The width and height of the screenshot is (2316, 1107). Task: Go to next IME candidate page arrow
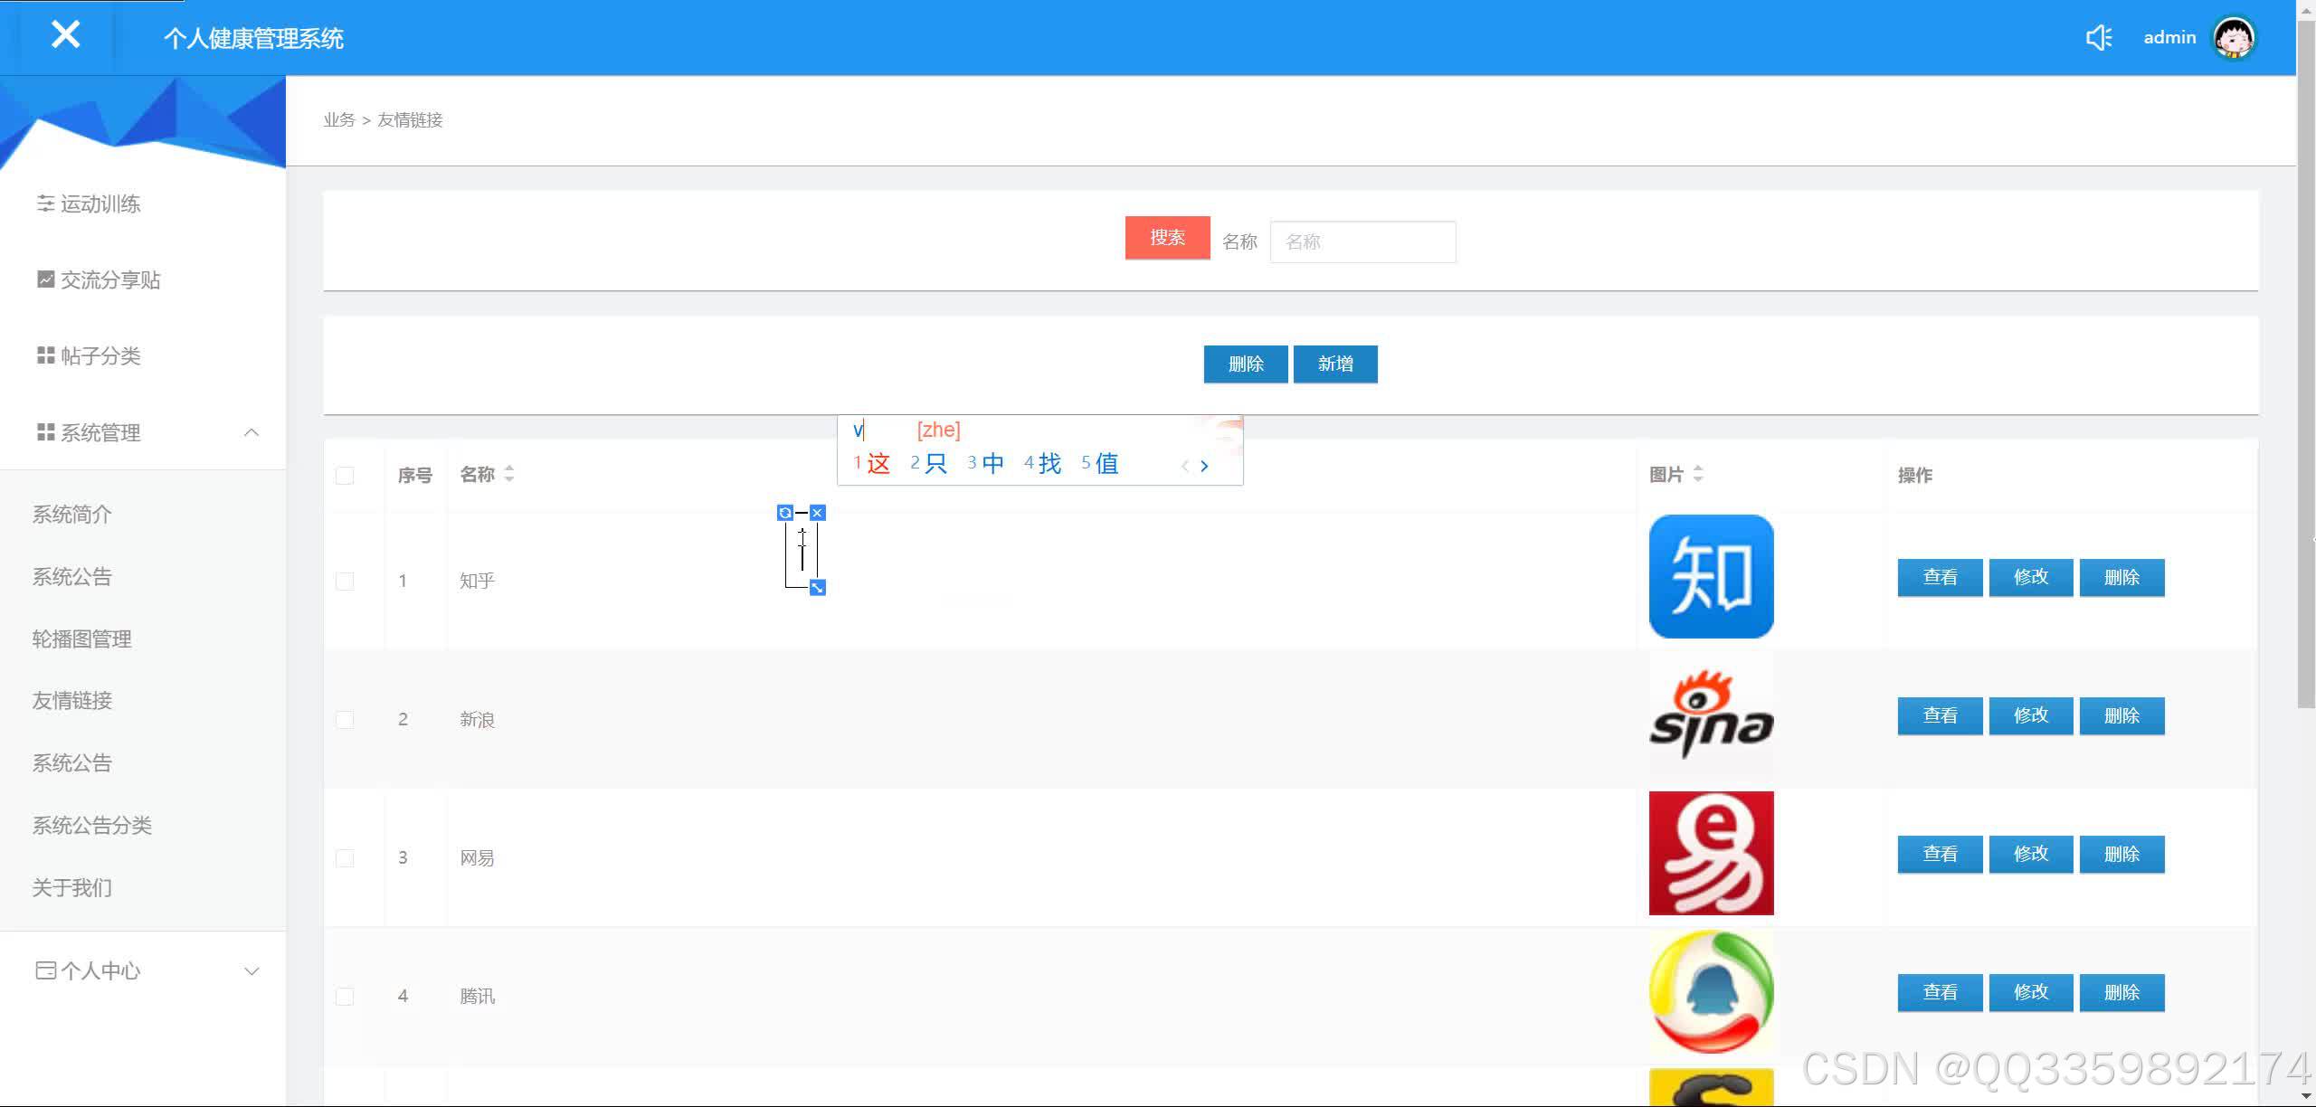pos(1204,466)
